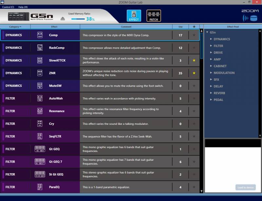The height and width of the screenshot is (201, 262).
Task: Click the ZNR effect pedal icon
Action: [x=40, y=73]
